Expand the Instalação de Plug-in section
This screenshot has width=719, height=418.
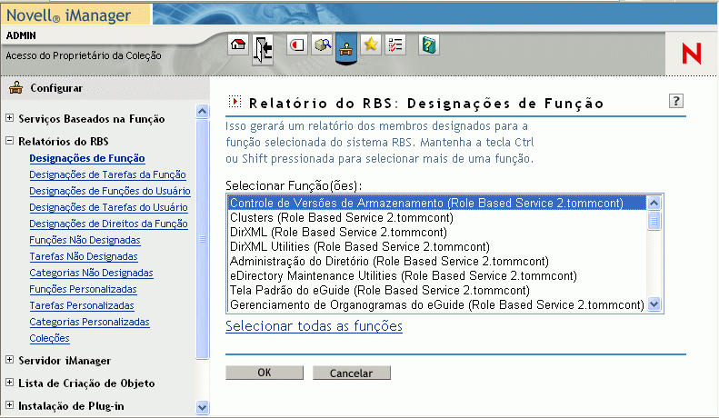click(10, 404)
